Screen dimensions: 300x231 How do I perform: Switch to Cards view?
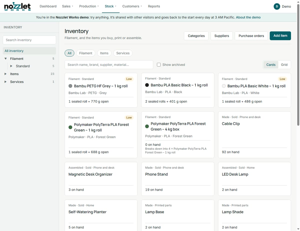271,65
